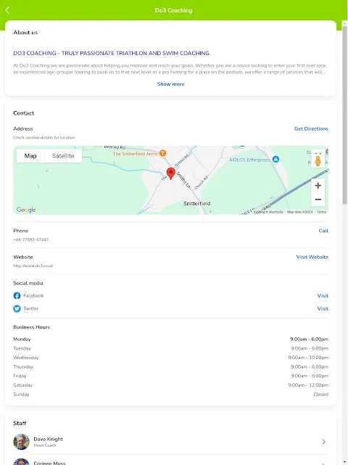Screen dimensions: 348x465
Task: Click 'Check session details for location' text
Action: [x=44, y=138]
